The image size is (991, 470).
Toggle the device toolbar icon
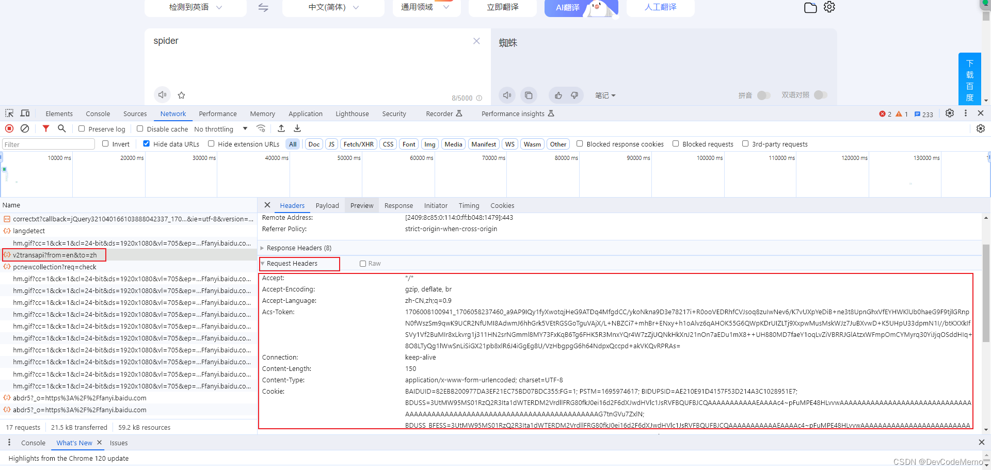click(x=25, y=114)
